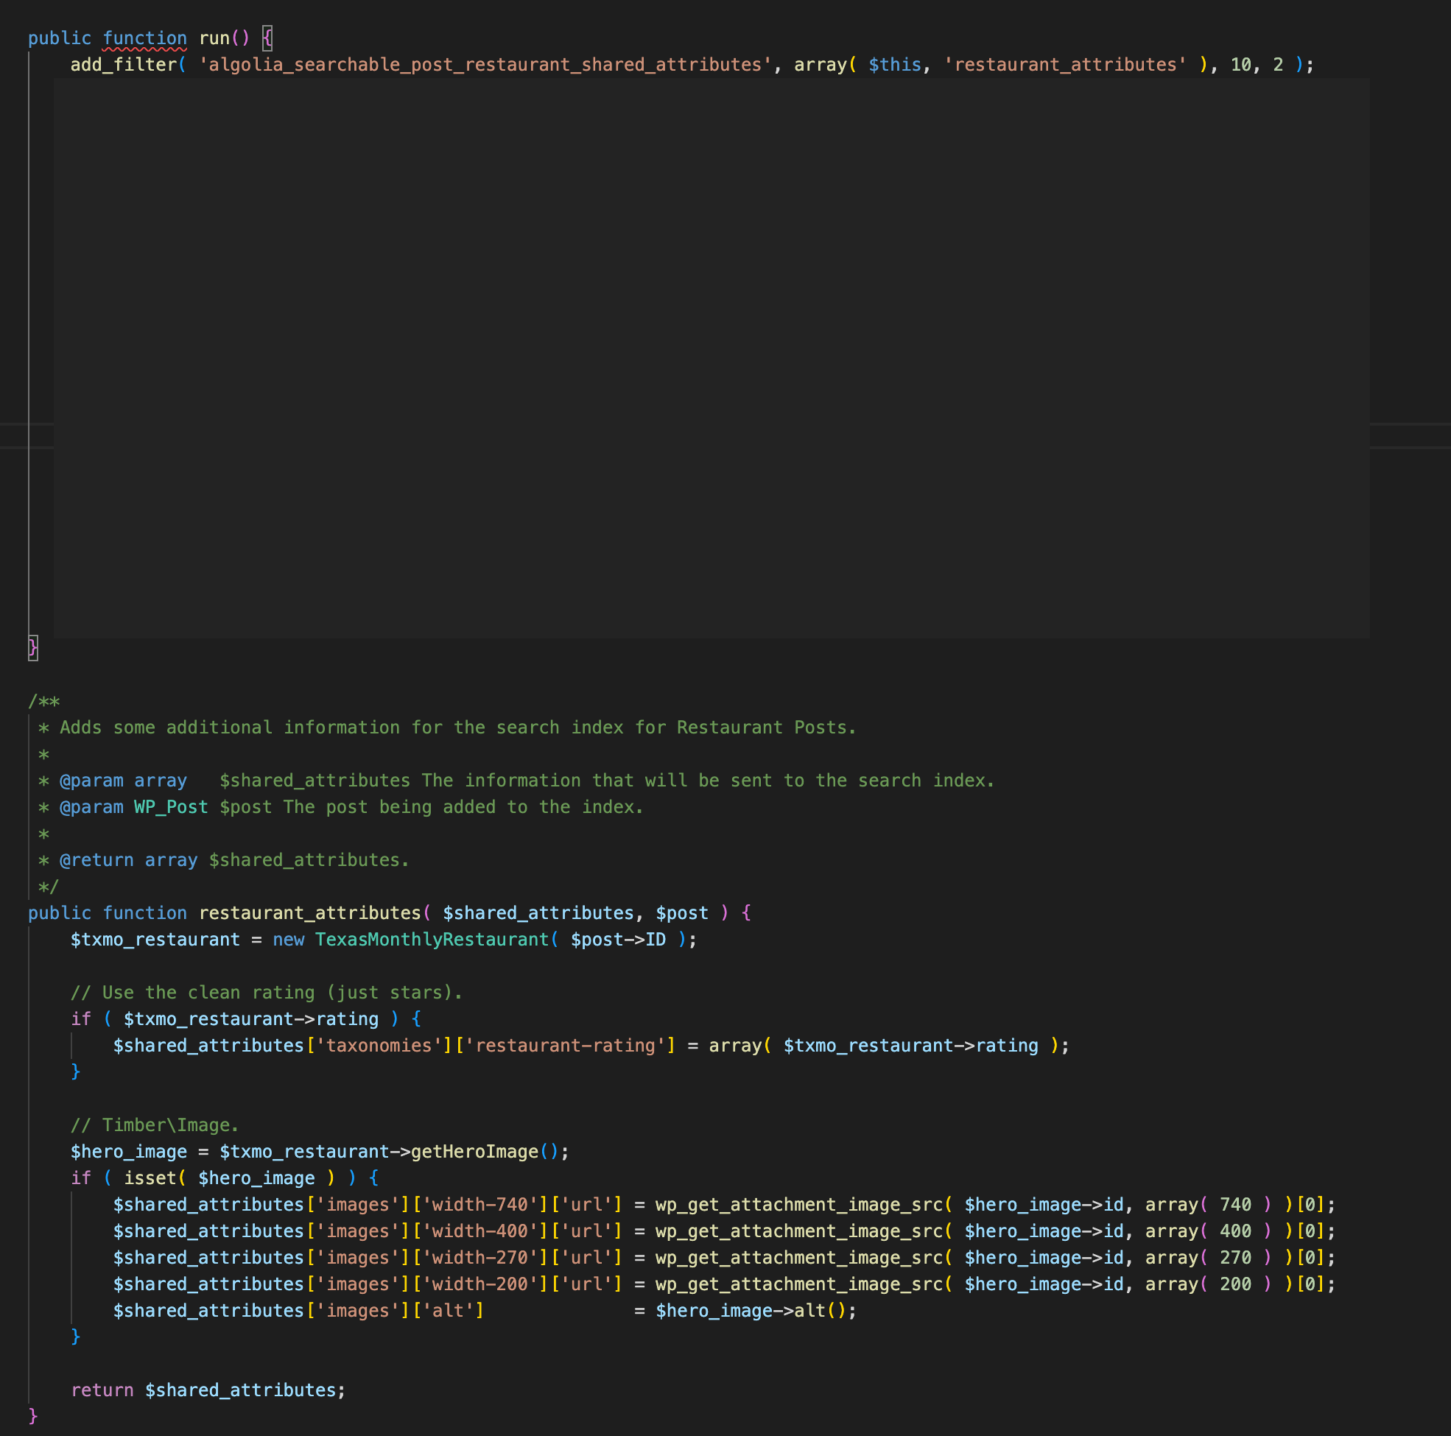Click the @return docblock tag
Image resolution: width=1451 pixels, height=1436 pixels.
(x=96, y=860)
